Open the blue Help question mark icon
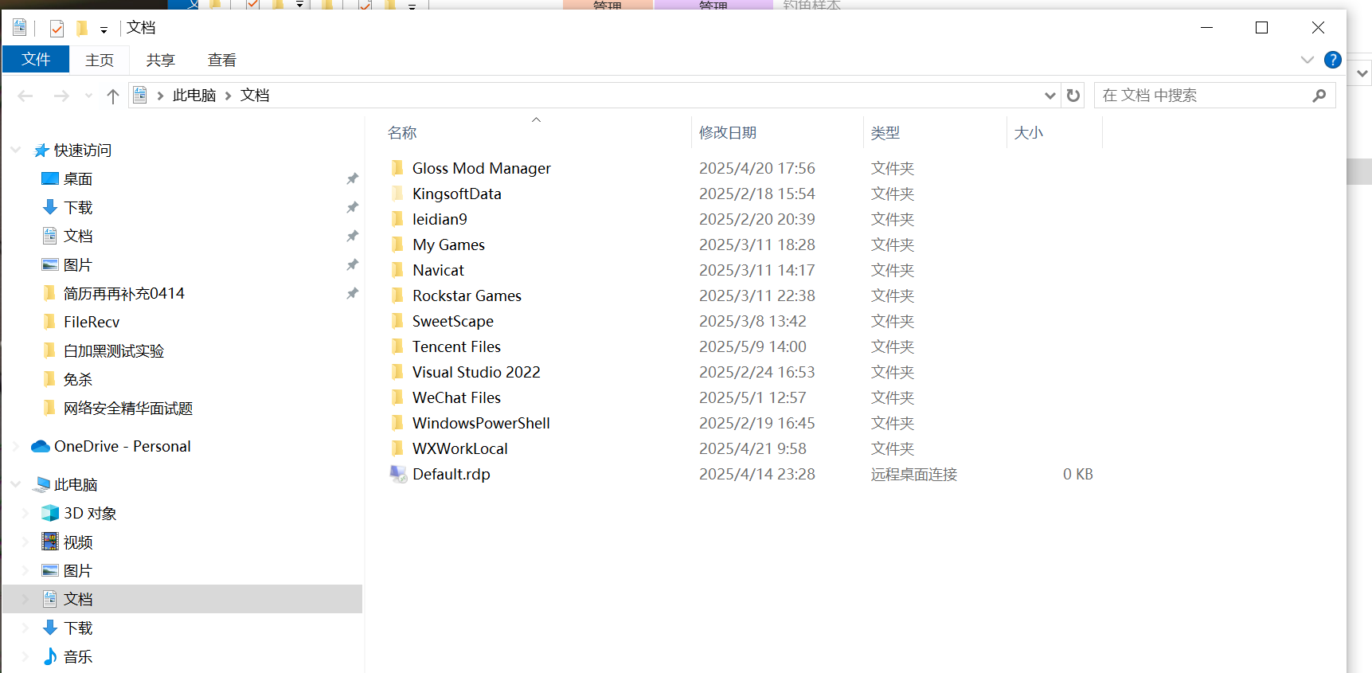 (x=1332, y=60)
